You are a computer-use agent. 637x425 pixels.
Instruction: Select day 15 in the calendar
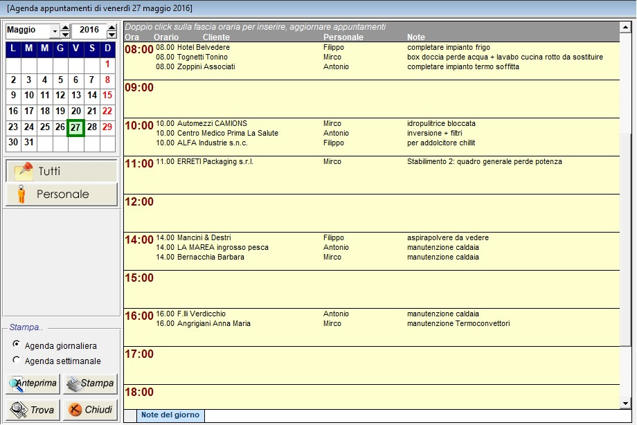click(x=107, y=96)
